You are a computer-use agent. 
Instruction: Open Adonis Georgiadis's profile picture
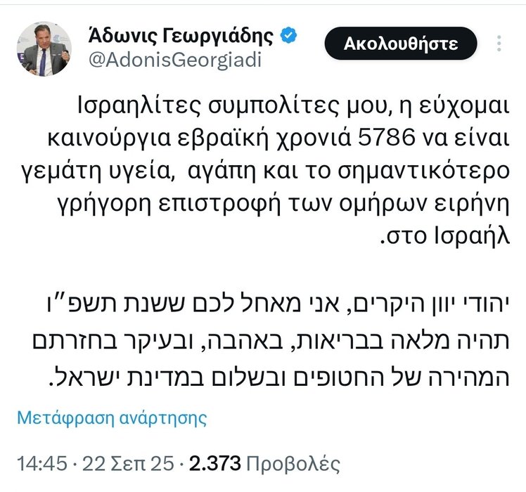(x=44, y=48)
